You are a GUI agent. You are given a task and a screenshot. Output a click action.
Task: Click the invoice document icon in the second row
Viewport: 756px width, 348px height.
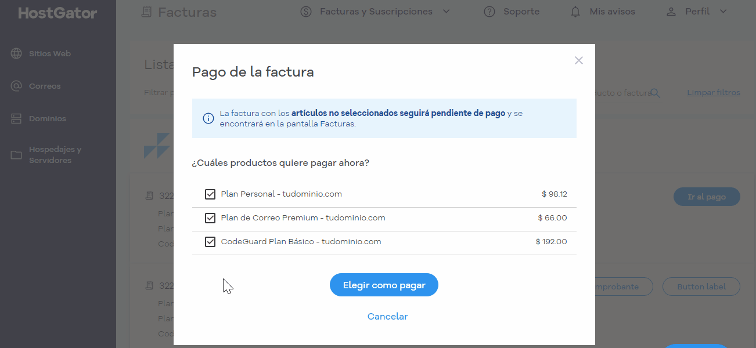click(150, 286)
